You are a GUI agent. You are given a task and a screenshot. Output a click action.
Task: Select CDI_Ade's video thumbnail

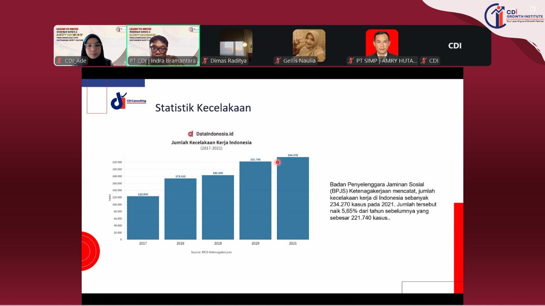point(90,45)
